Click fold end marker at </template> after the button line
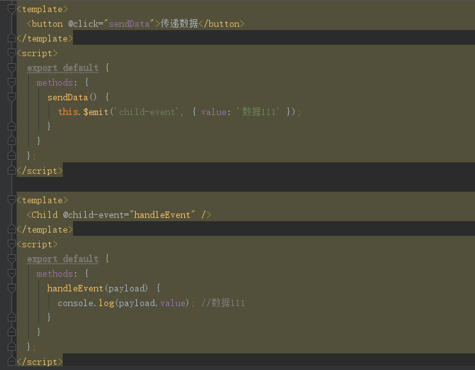475x370 pixels. [12, 38]
